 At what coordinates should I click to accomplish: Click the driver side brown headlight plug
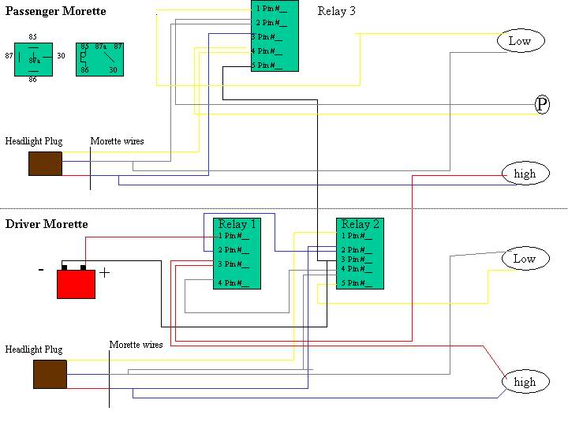[50, 374]
